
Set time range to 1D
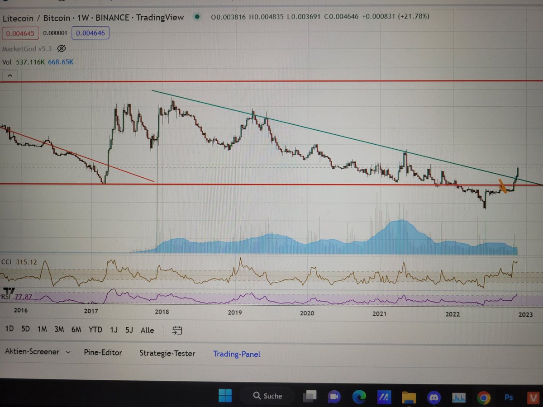[9, 329]
